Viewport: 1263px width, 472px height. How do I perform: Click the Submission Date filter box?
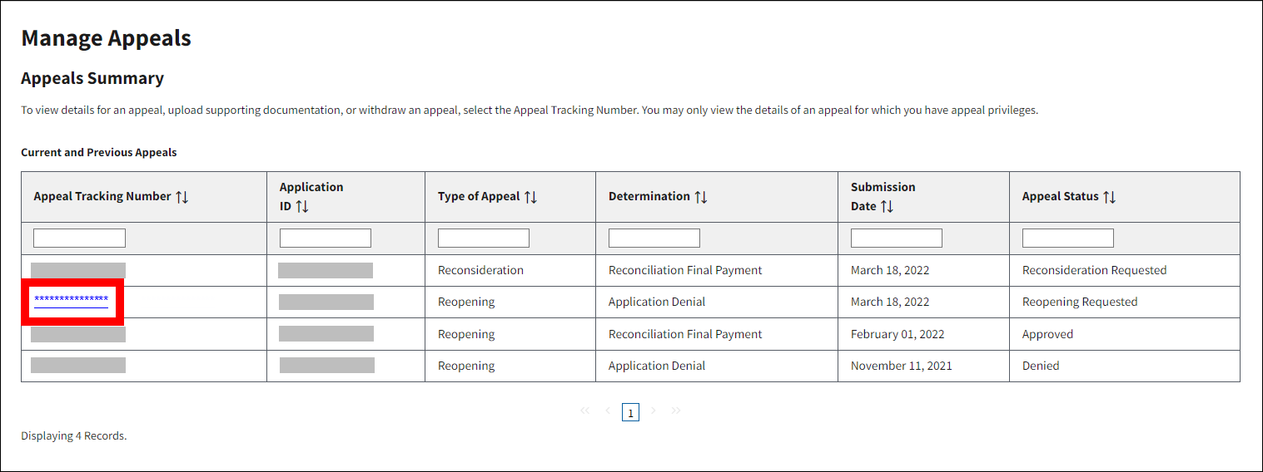897,238
